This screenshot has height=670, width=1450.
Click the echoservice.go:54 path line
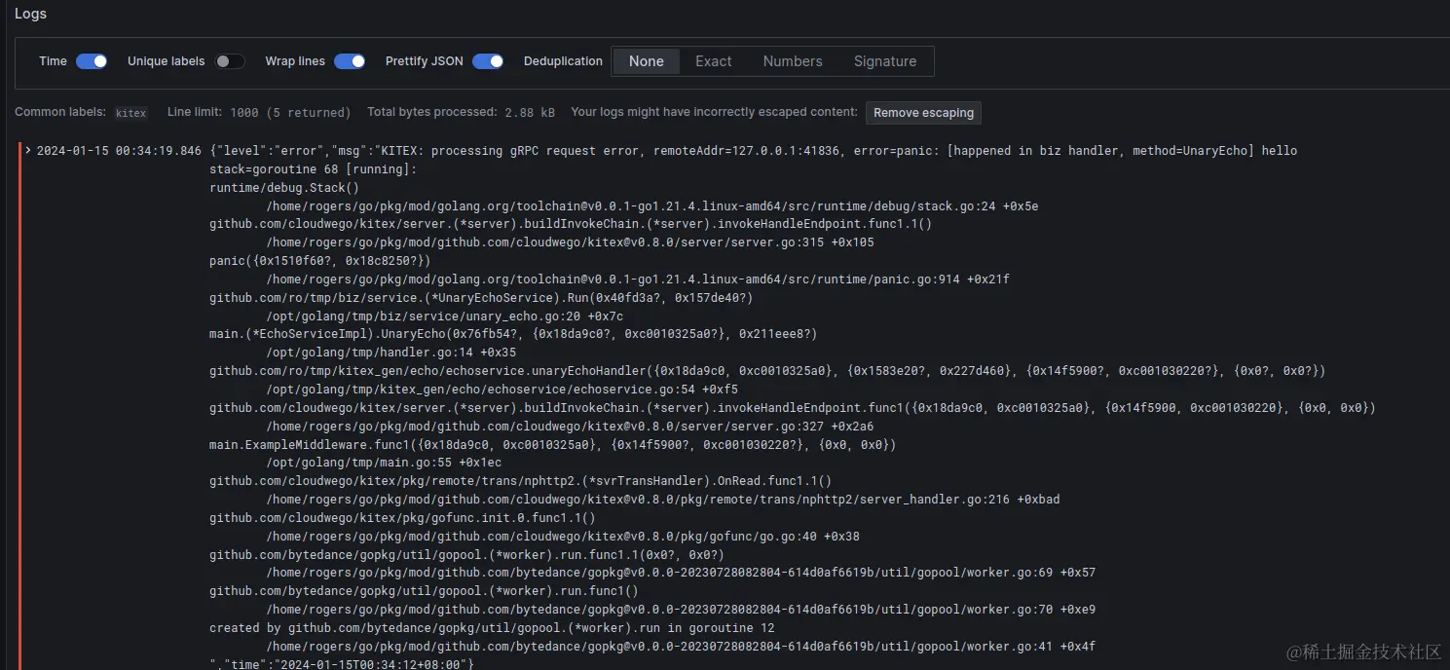click(502, 390)
